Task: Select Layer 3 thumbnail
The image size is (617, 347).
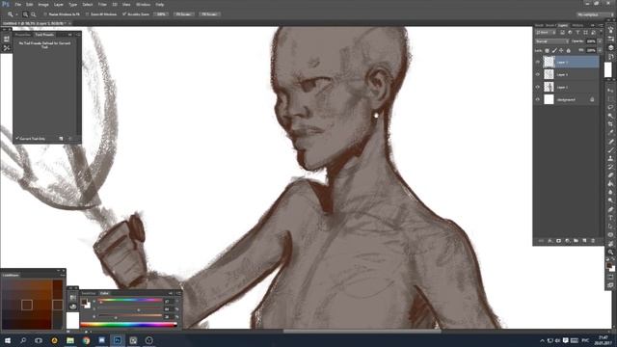Action: pos(549,74)
